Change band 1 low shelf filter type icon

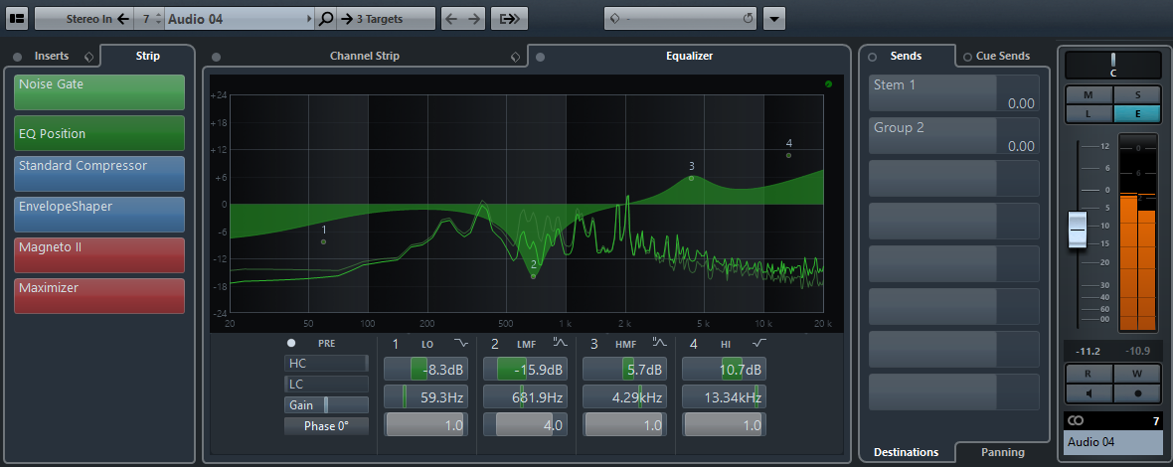[x=460, y=343]
